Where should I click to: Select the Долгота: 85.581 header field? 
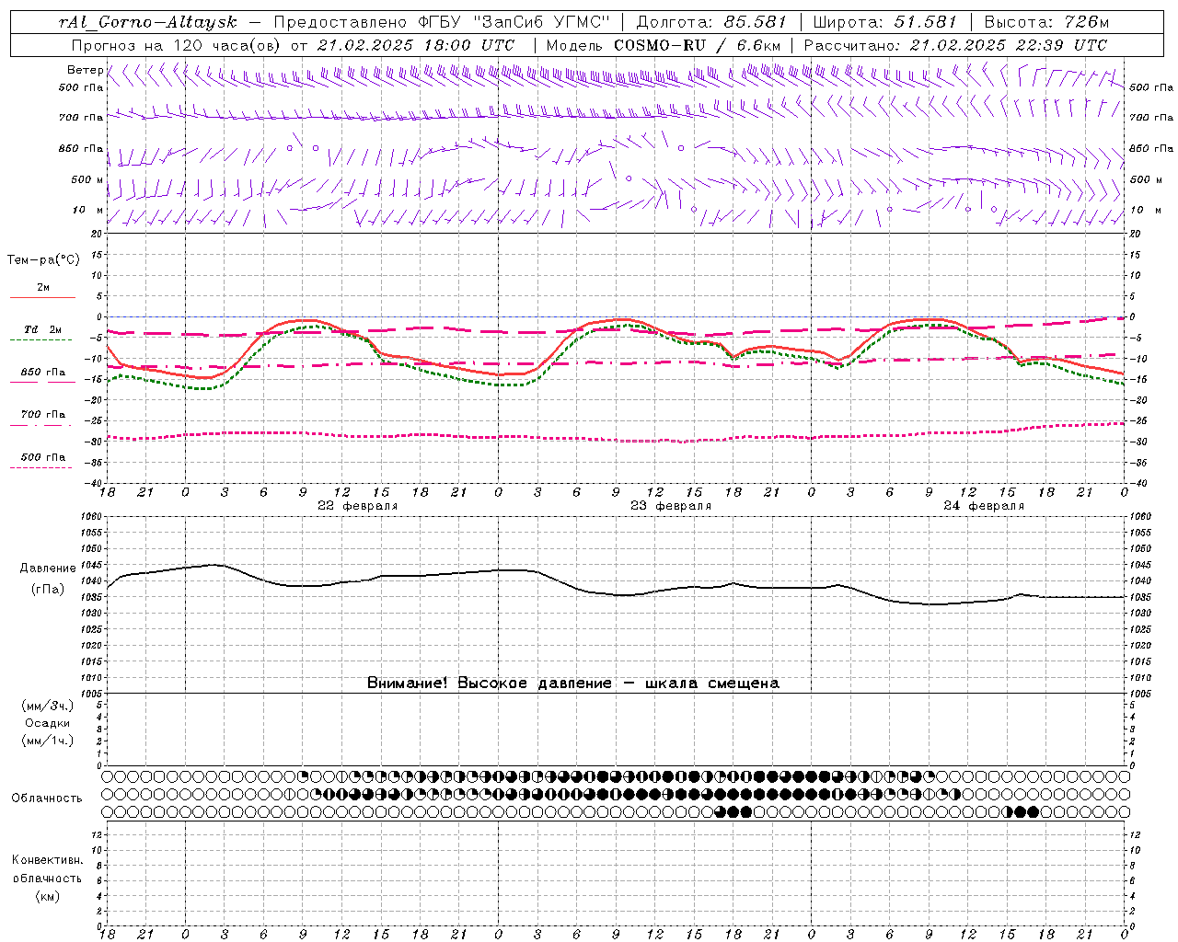coord(713,22)
